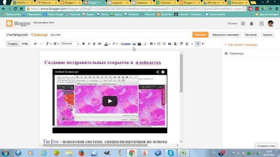Click the orange 'Обновить' button
This screenshot has width=280, height=157.
[200, 35]
